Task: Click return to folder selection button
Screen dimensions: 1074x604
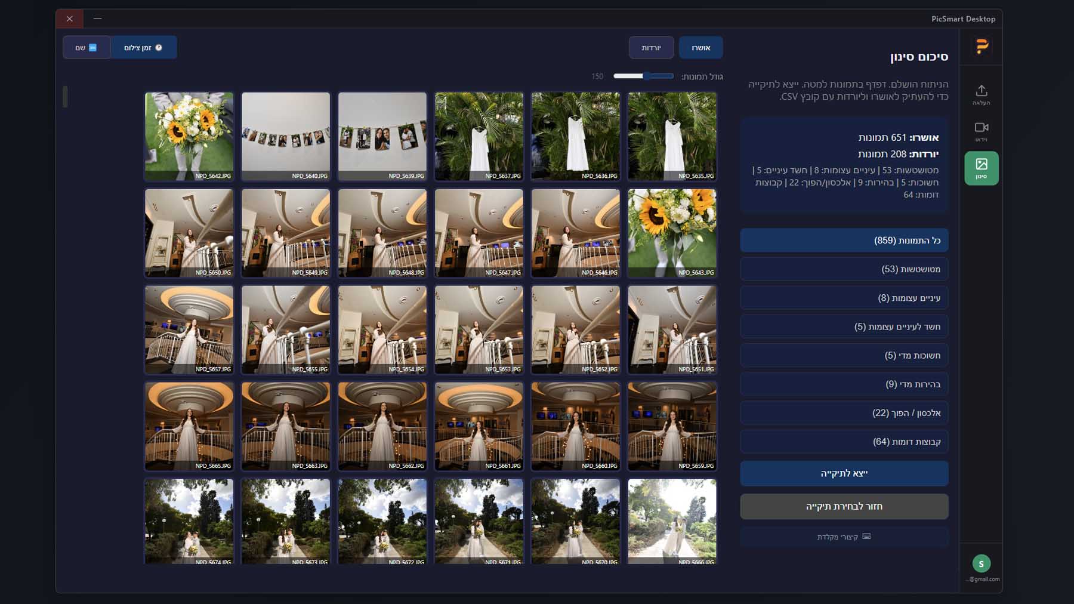Action: coord(844,506)
